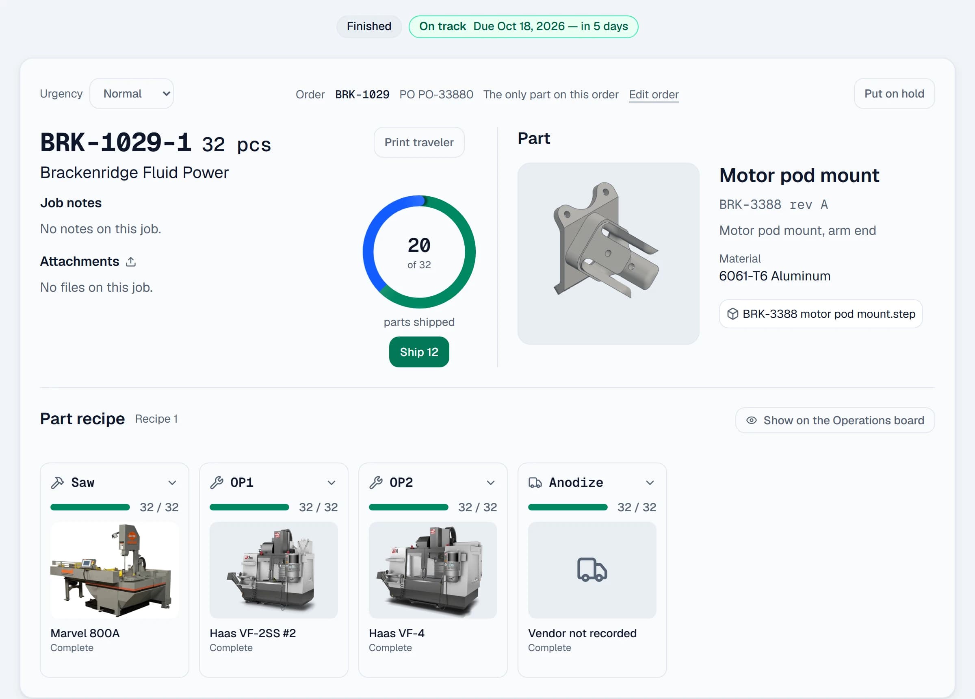Click the Saw operation hammer icon

(x=57, y=483)
